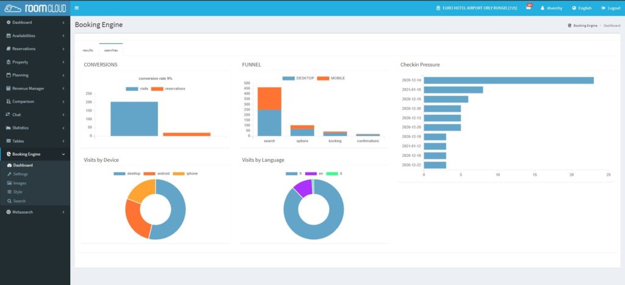Expand the Reservations sidebar section
This screenshot has height=285, width=625.
coord(35,49)
